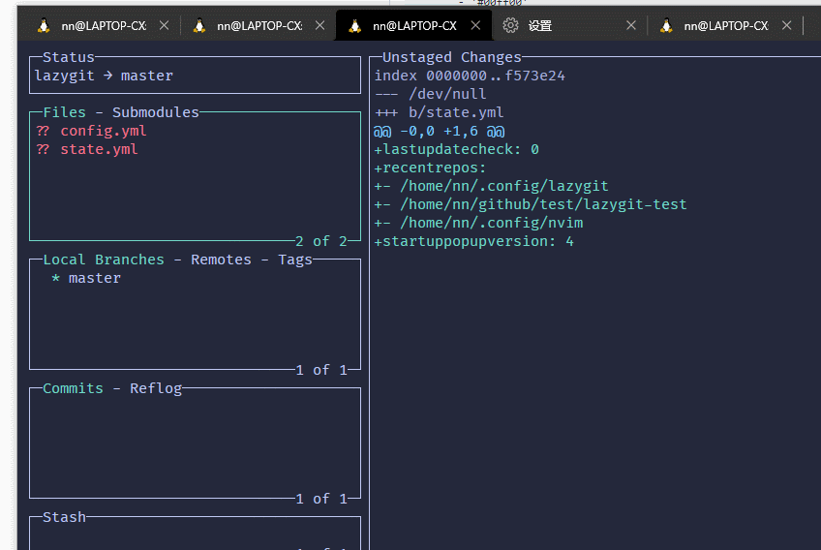The height and width of the screenshot is (550, 821).
Task: Click the '--- /dev/null' diff line
Action: click(x=431, y=94)
